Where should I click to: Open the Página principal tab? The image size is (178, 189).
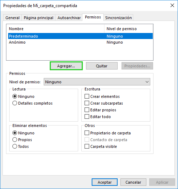[x=38, y=18]
